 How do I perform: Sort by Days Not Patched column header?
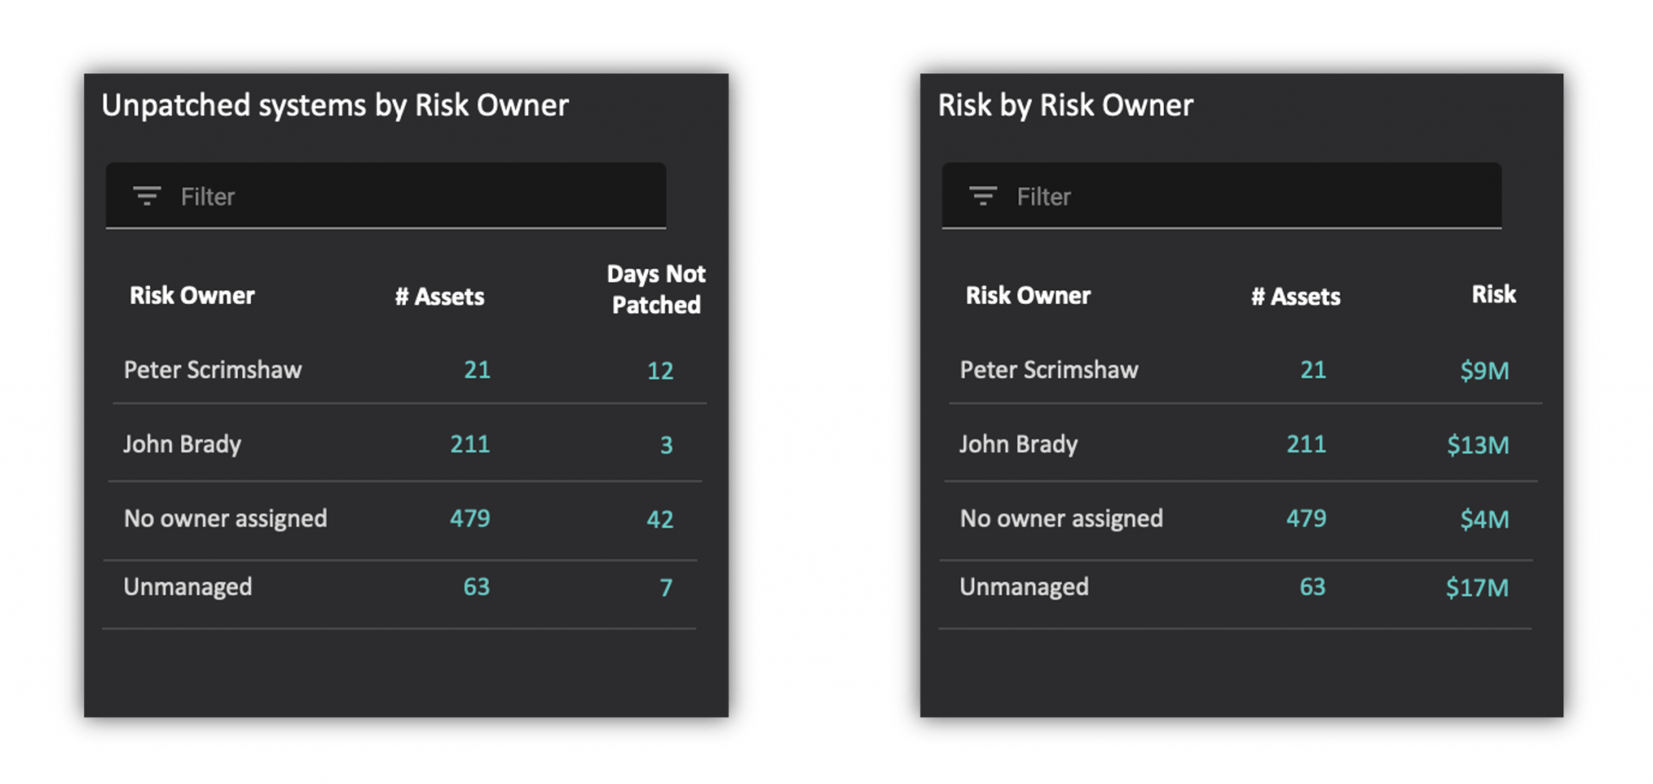click(x=655, y=290)
